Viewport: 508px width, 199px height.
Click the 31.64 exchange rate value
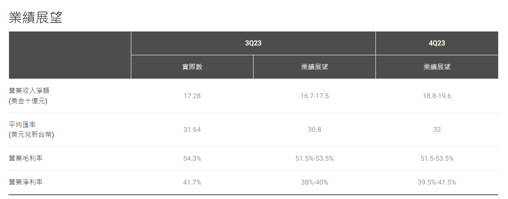192,130
